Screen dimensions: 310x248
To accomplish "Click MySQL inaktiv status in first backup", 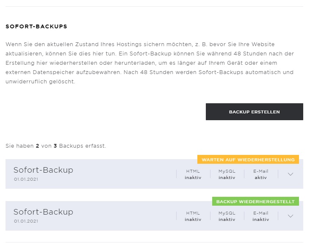I will (x=227, y=174).
